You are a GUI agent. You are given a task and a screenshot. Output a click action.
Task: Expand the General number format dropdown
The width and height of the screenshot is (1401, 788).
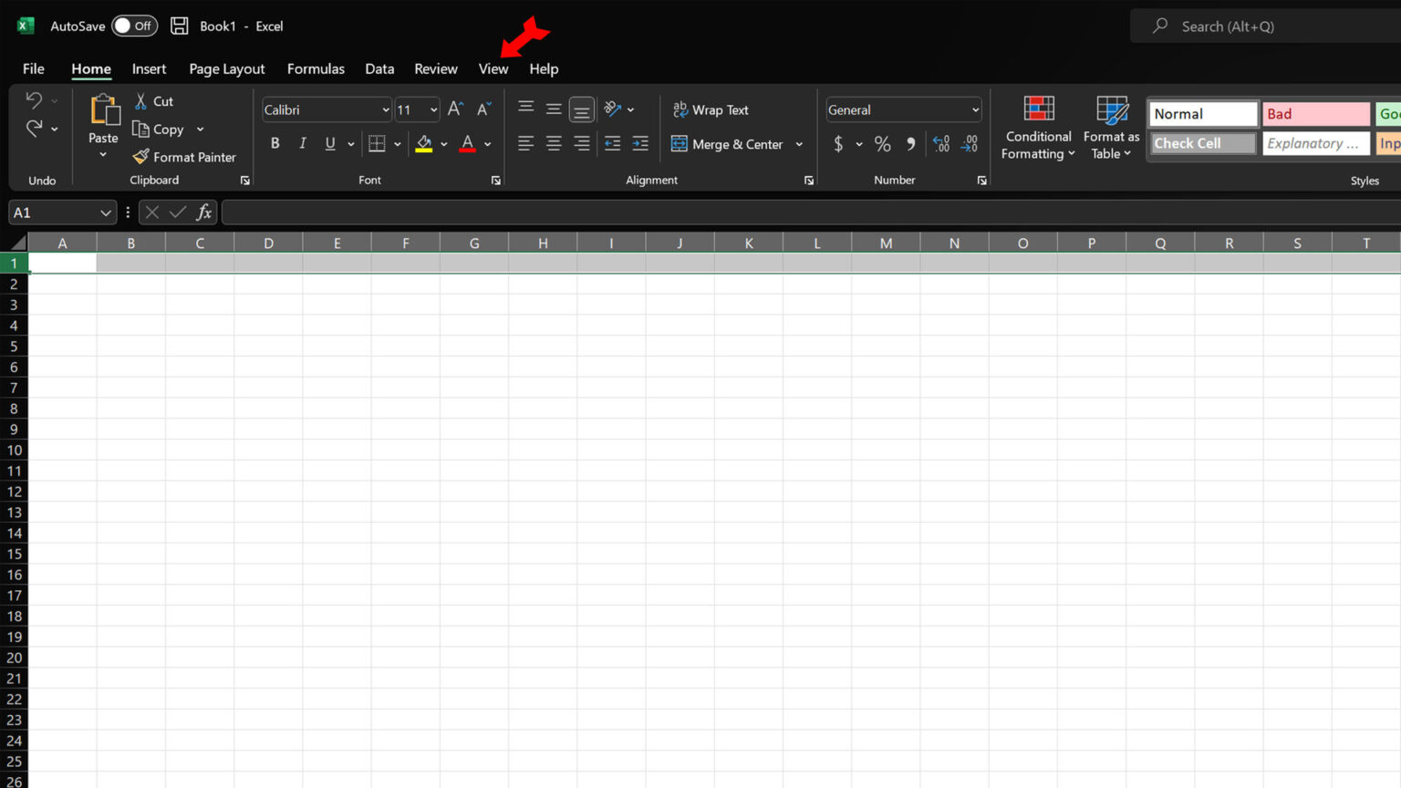[975, 110]
